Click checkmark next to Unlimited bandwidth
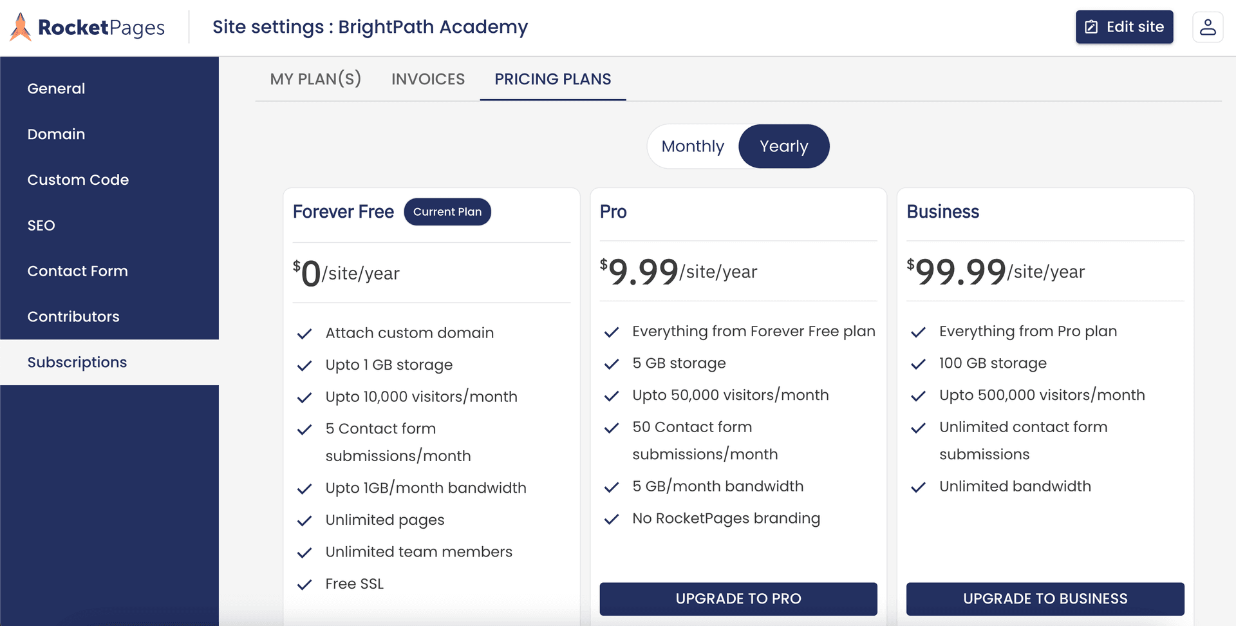 [918, 487]
